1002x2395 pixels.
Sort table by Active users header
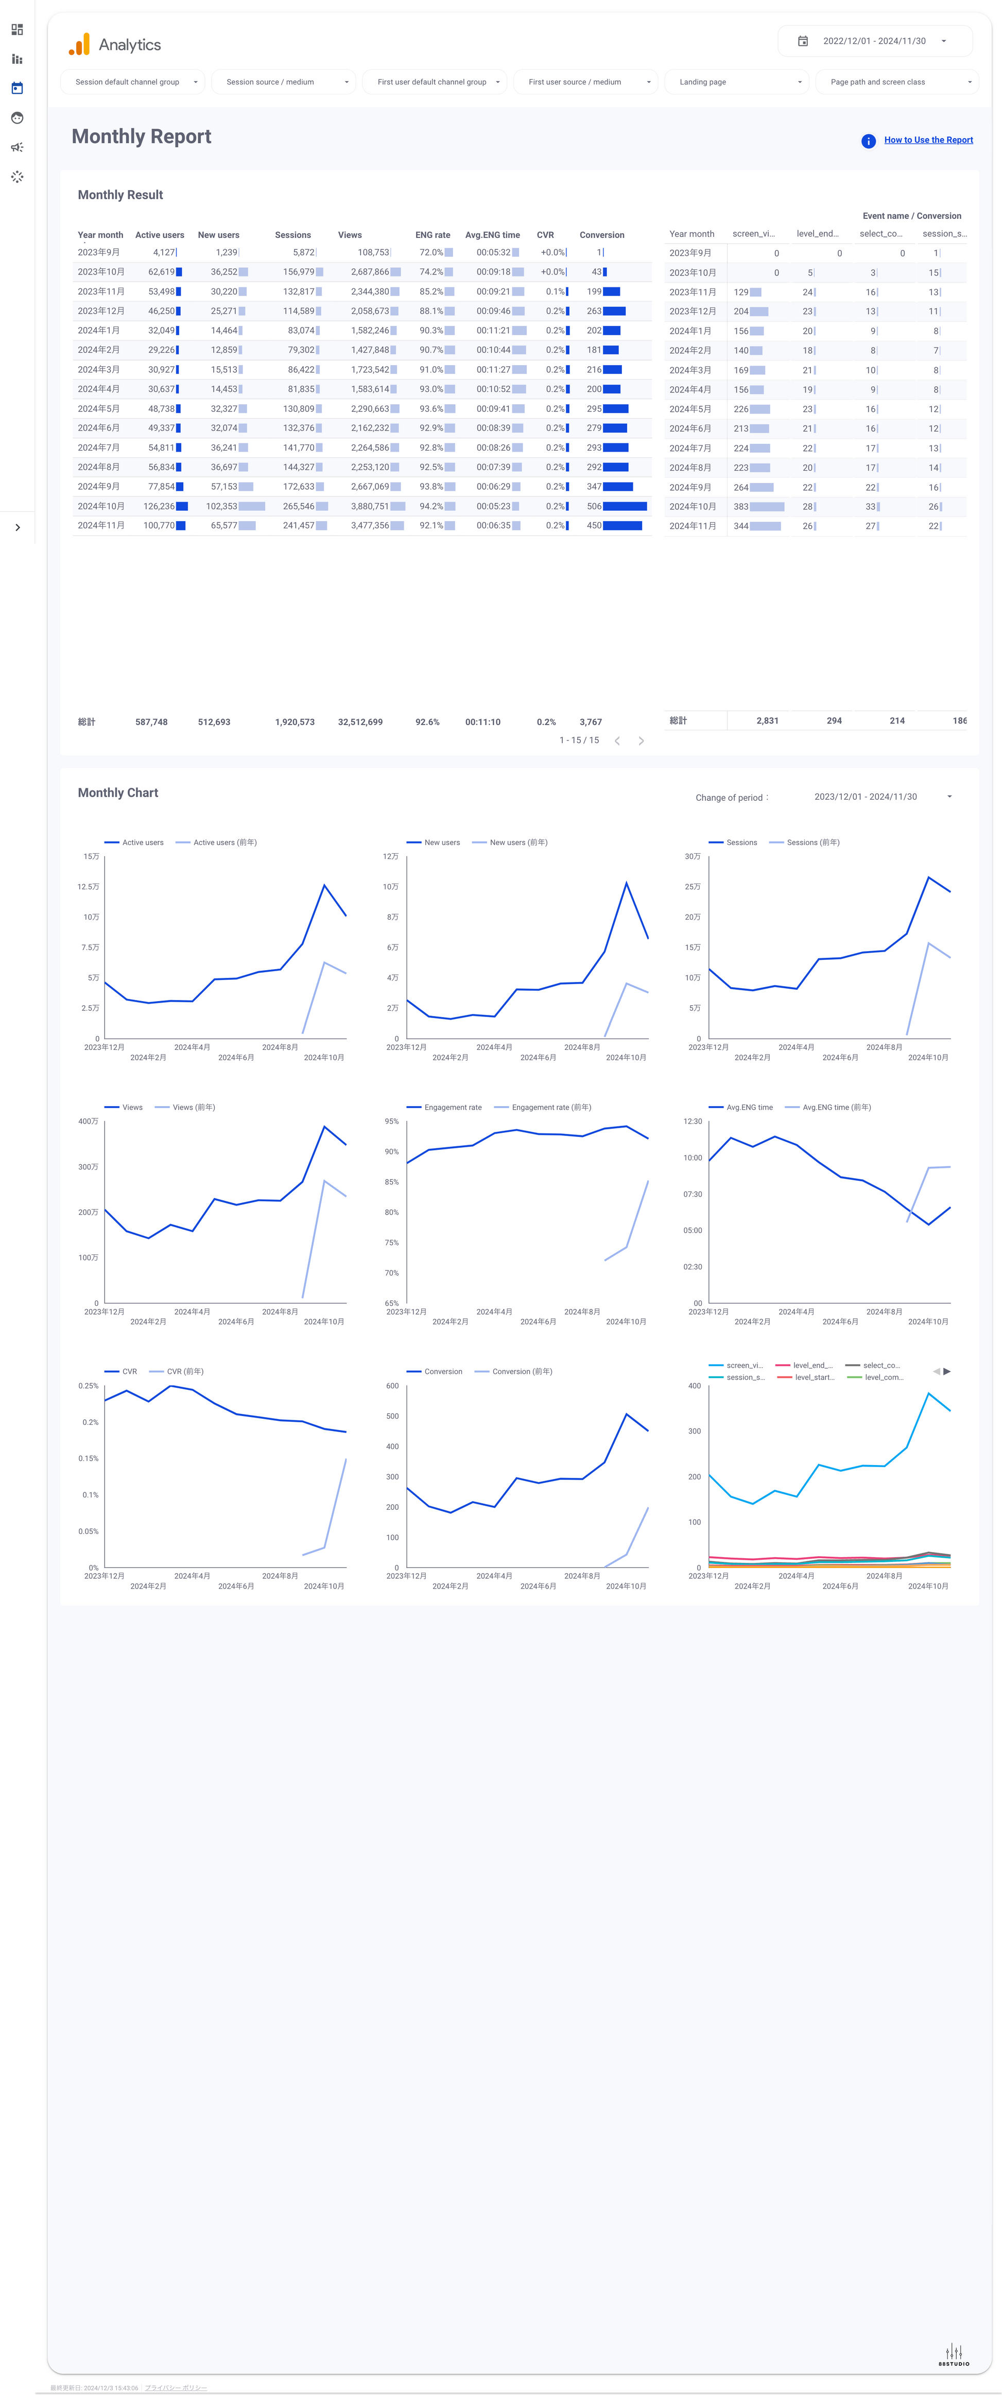pos(159,235)
